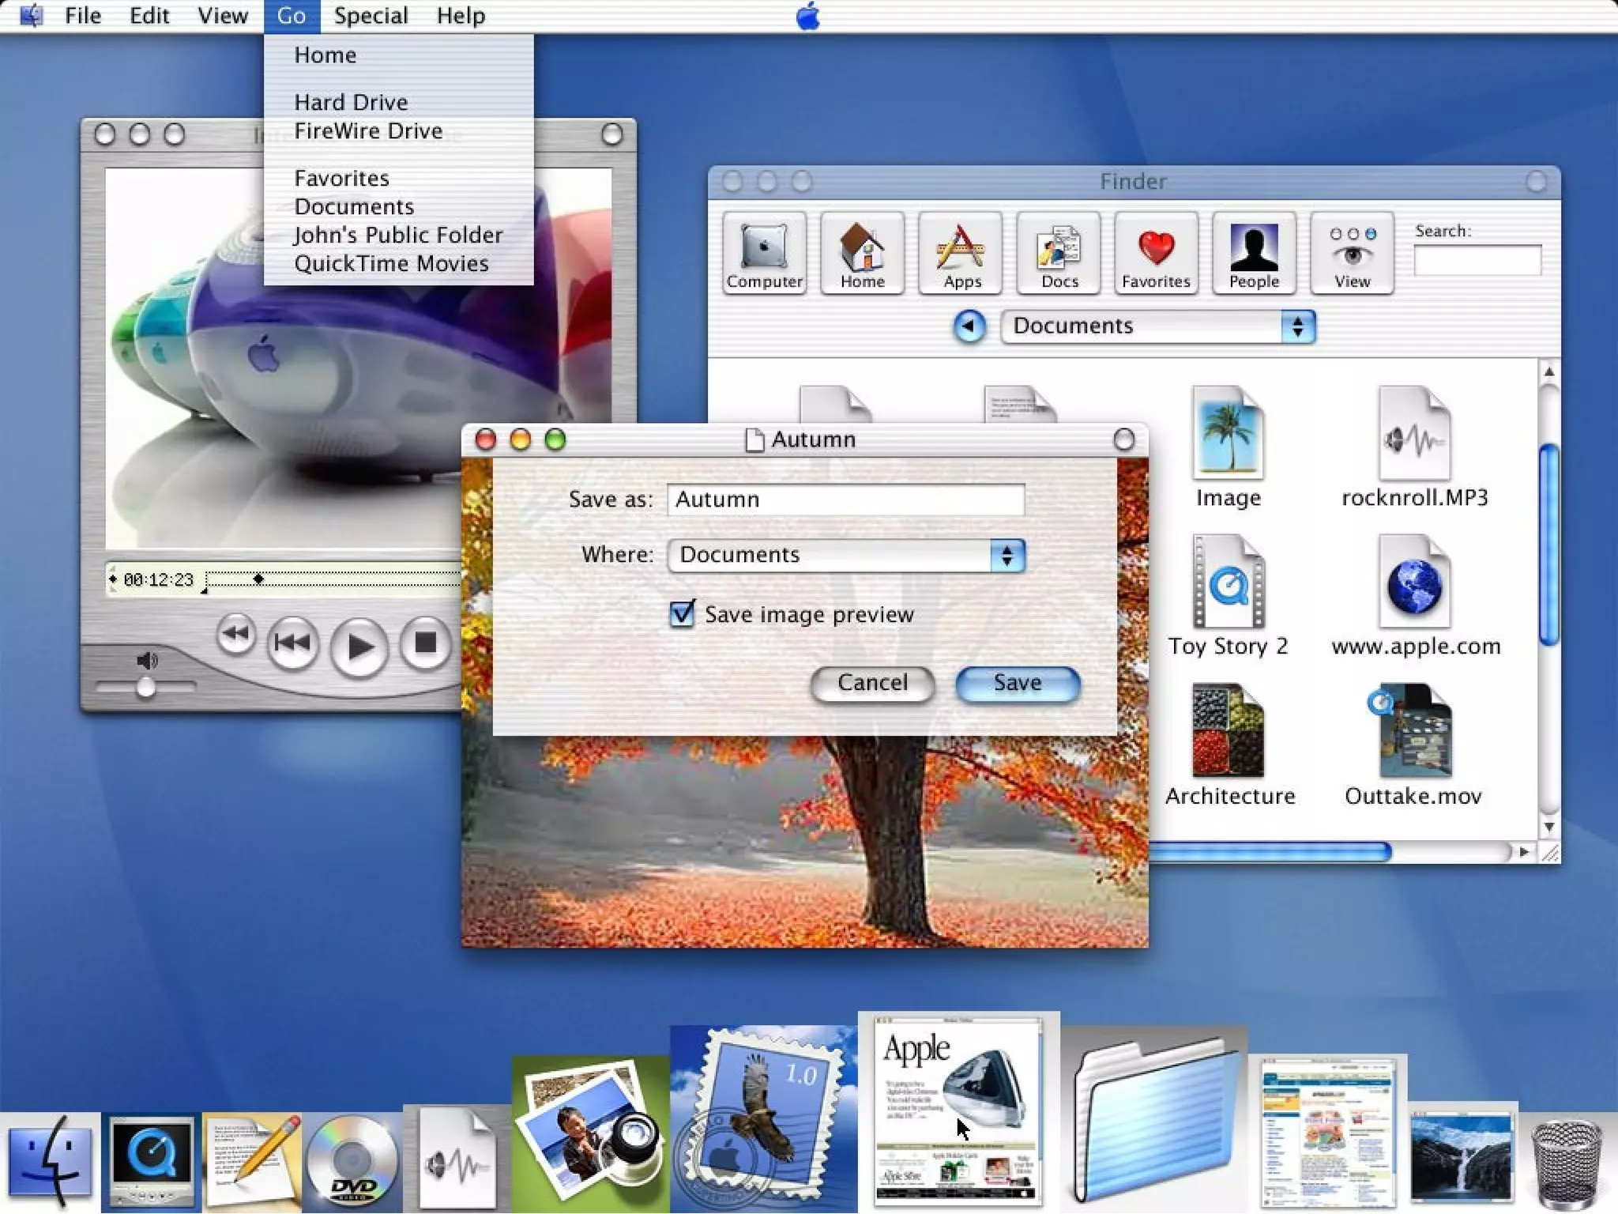Viewport: 1618px width, 1214px height.
Task: Mute the QuickTime speaker icon
Action: pos(148,660)
